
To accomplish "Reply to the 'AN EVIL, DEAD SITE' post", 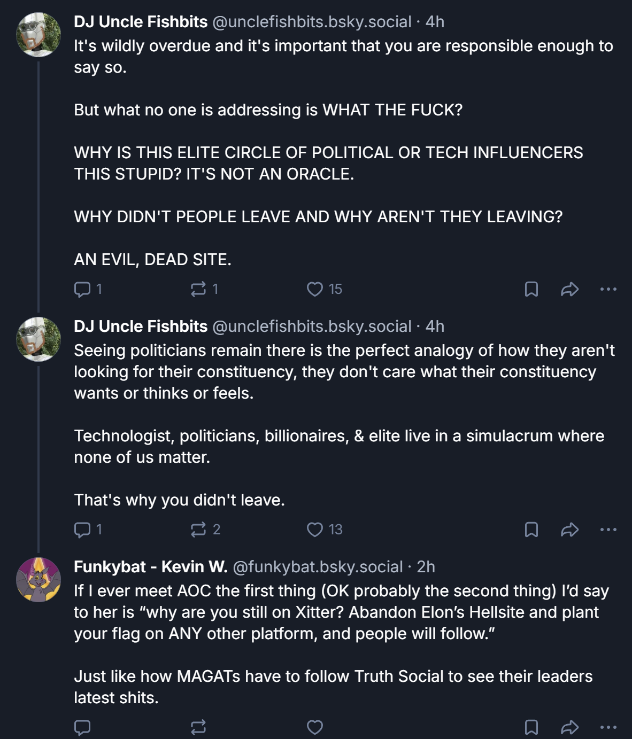I will click(82, 289).
